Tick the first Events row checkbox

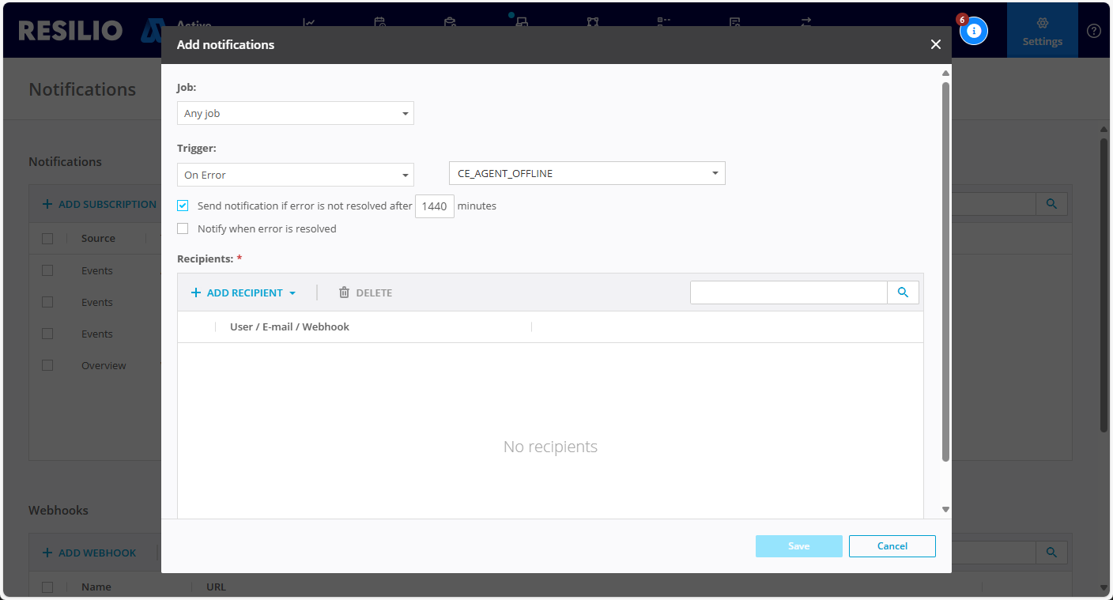click(47, 270)
